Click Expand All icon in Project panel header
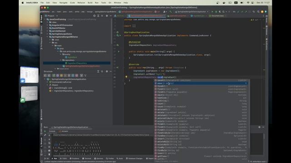The height and width of the screenshot is (163, 291). click(x=98, y=16)
